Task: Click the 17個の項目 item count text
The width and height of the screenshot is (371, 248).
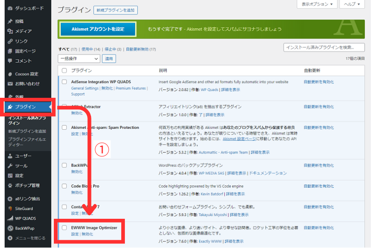Action: [x=355, y=58]
